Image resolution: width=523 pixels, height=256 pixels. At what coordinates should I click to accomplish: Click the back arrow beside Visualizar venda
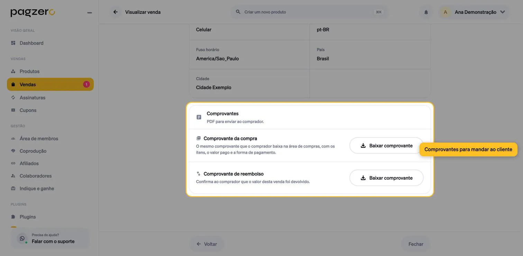coord(116,12)
